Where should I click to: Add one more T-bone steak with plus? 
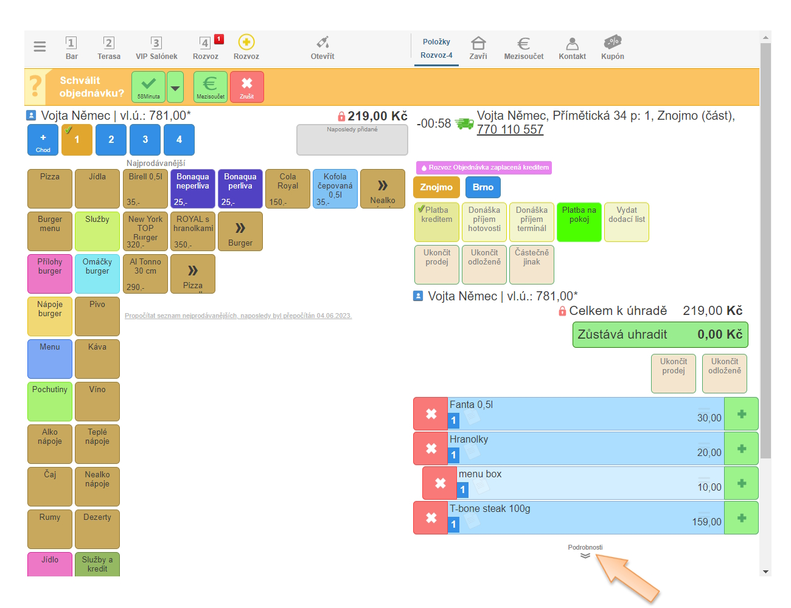coord(741,518)
